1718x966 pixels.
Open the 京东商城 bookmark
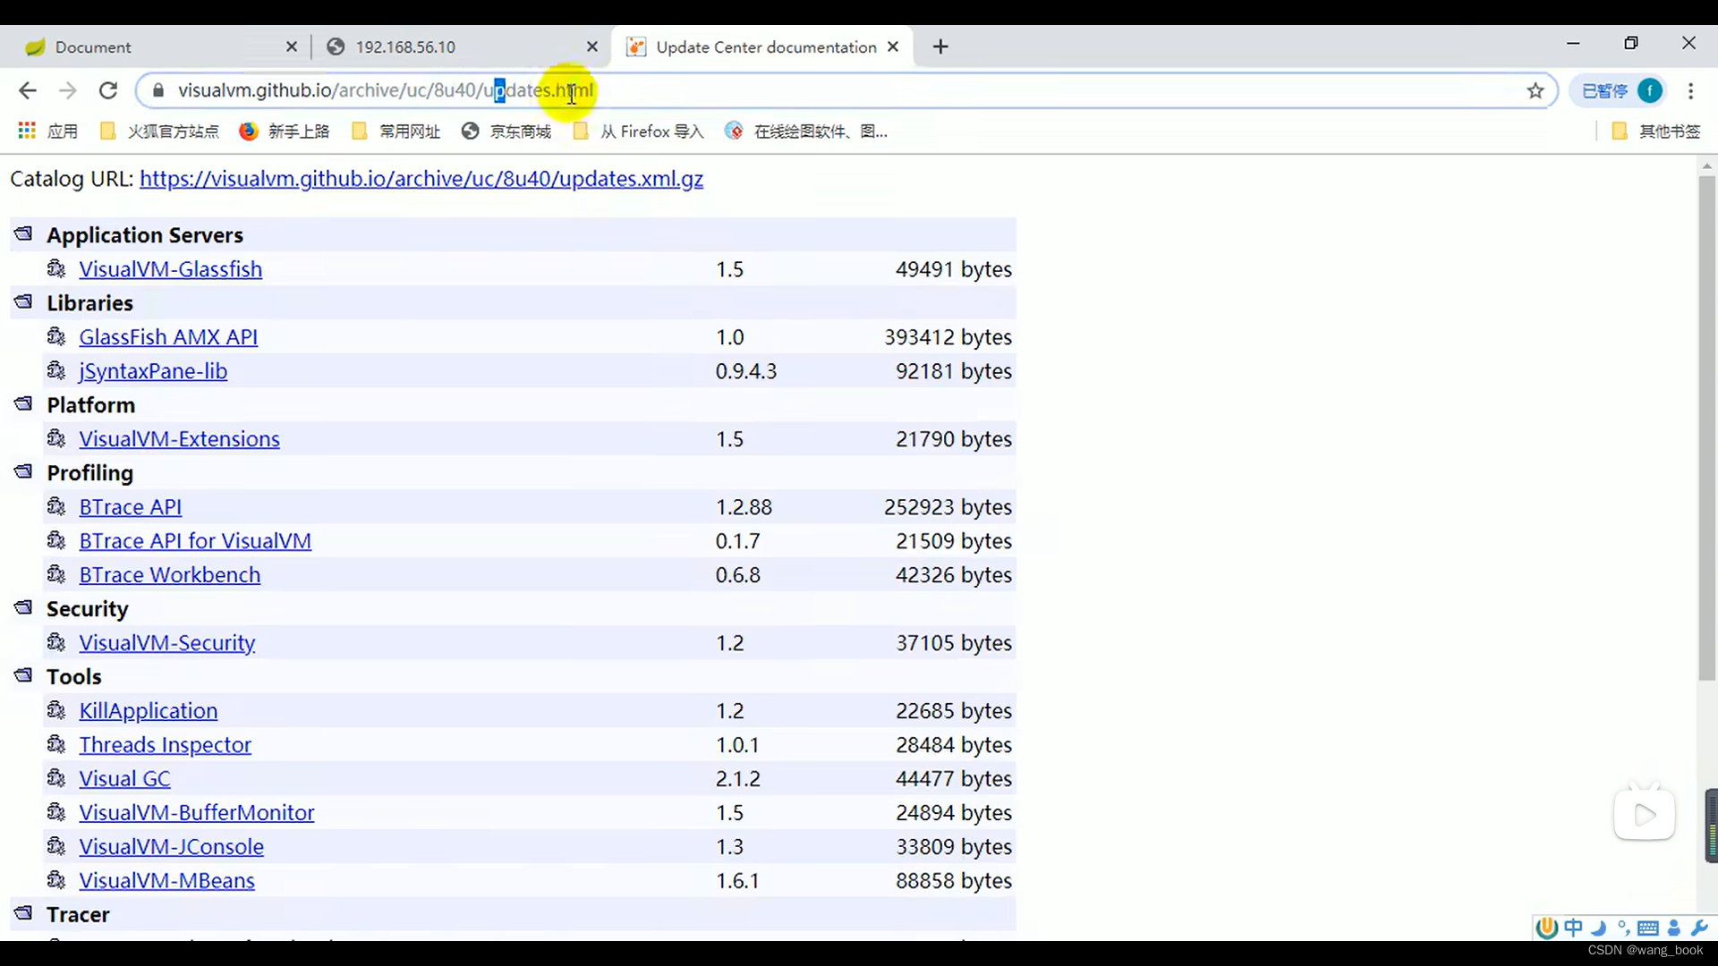tap(506, 131)
